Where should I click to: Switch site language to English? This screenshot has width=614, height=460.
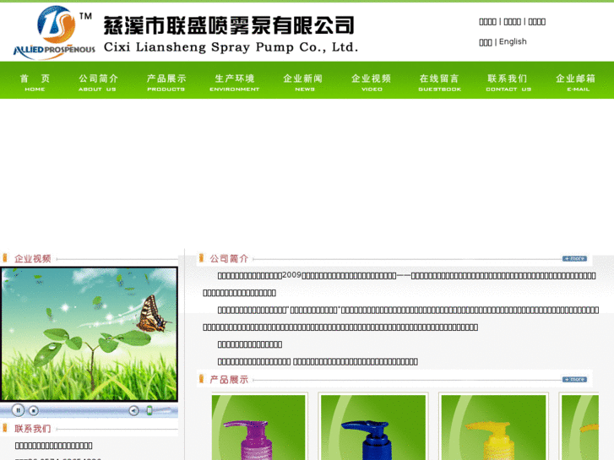513,41
